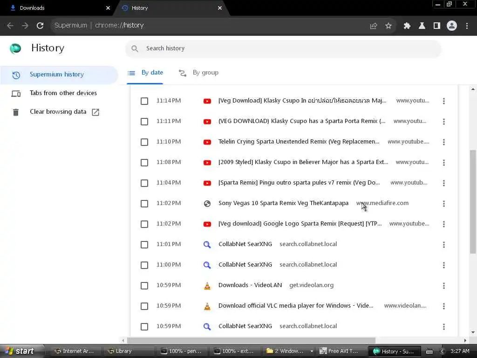Open three-dot menu for Telelin Crying entry
The image size is (477, 358).
point(444,142)
